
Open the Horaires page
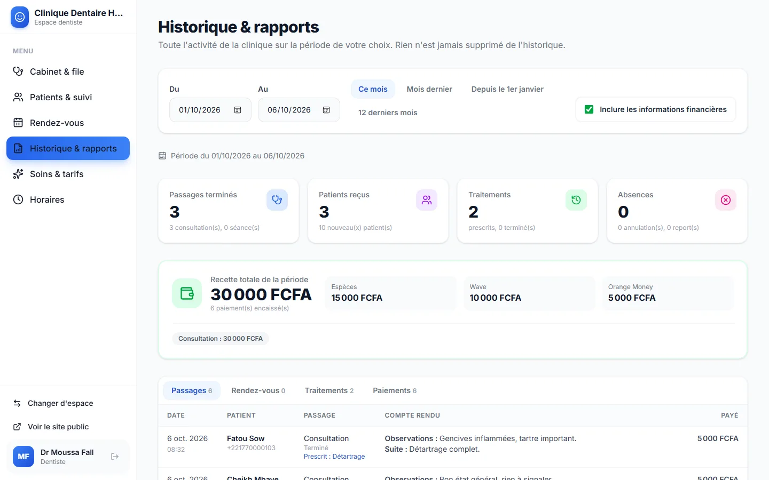tap(68, 199)
